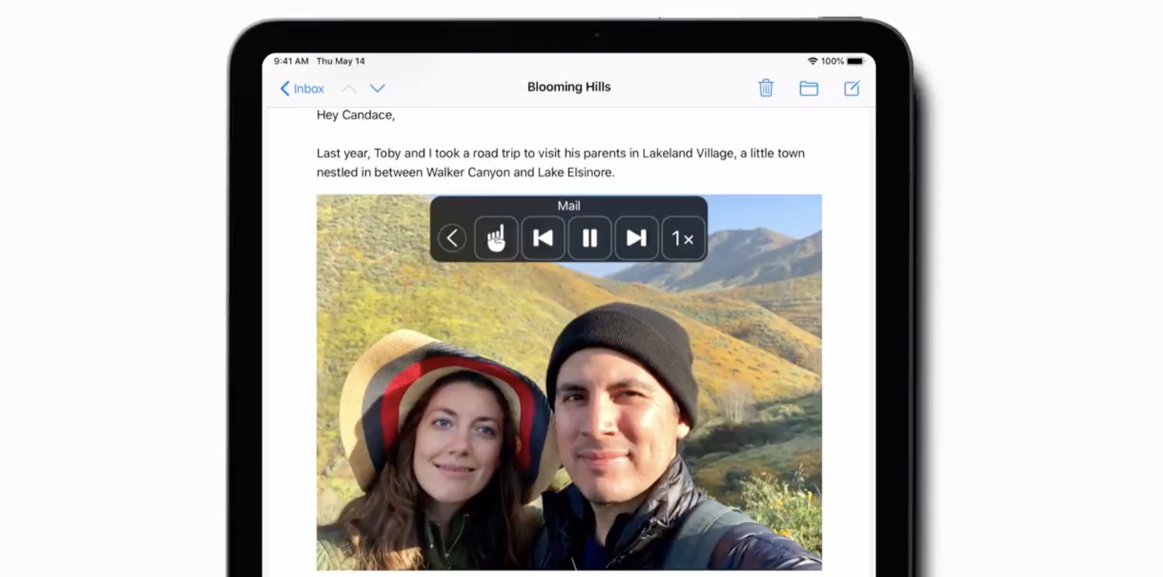Tap the 9:41 AM clock
Screen dimensions: 1163x577
coord(292,61)
